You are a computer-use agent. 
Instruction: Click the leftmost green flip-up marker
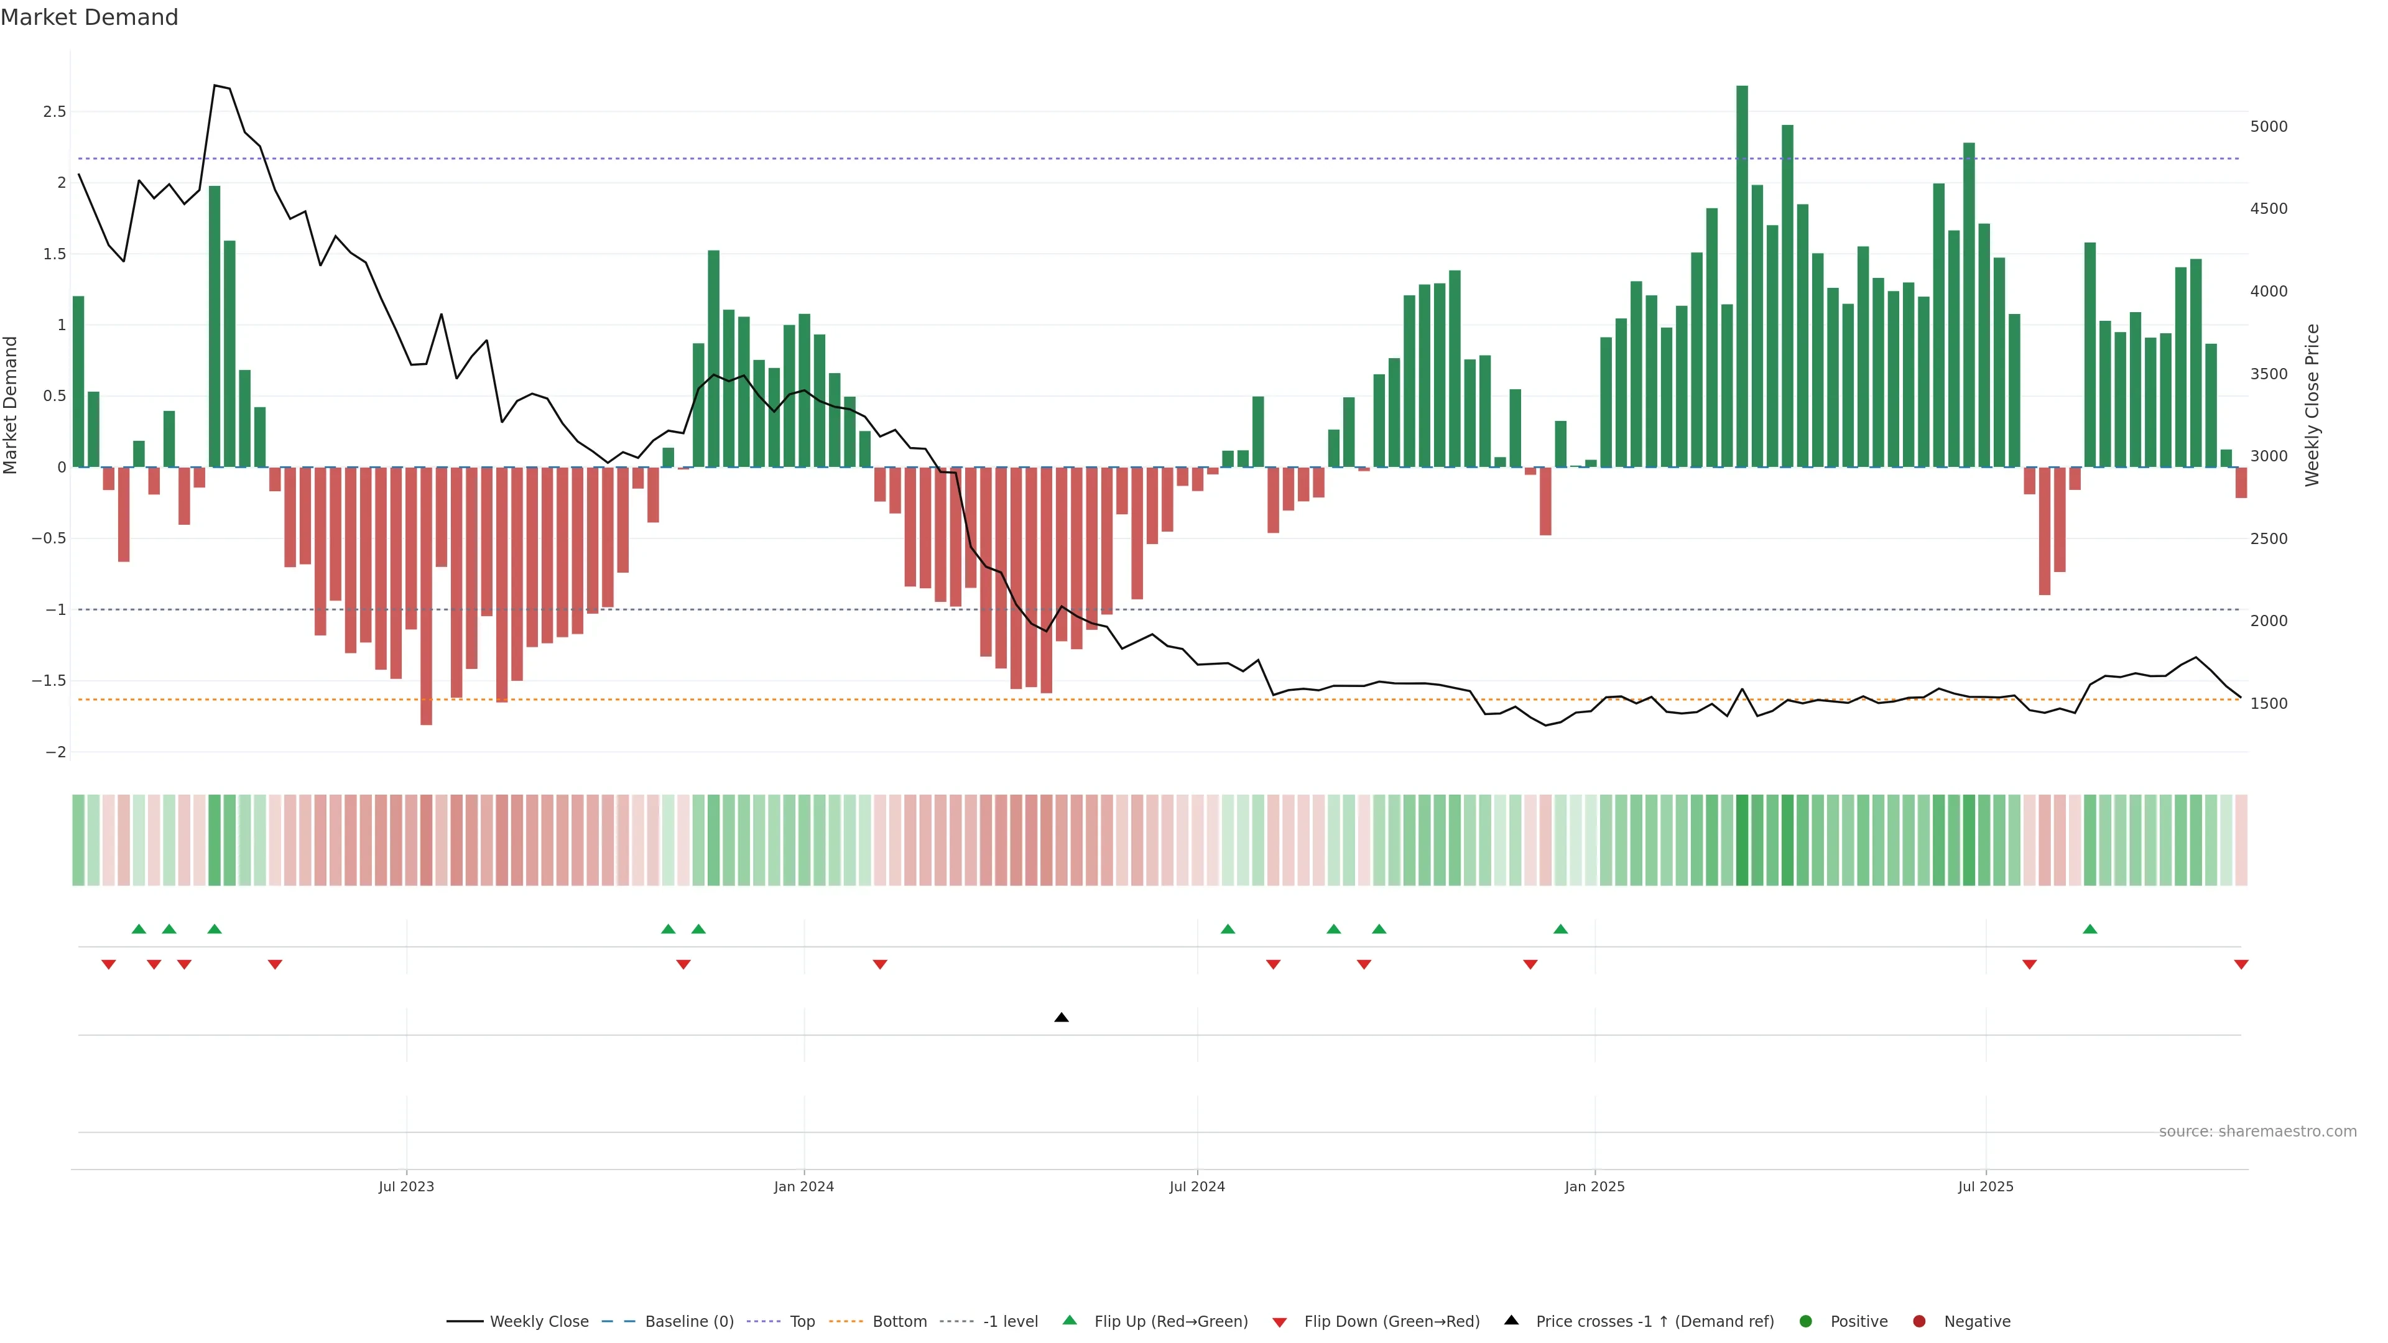point(139,929)
